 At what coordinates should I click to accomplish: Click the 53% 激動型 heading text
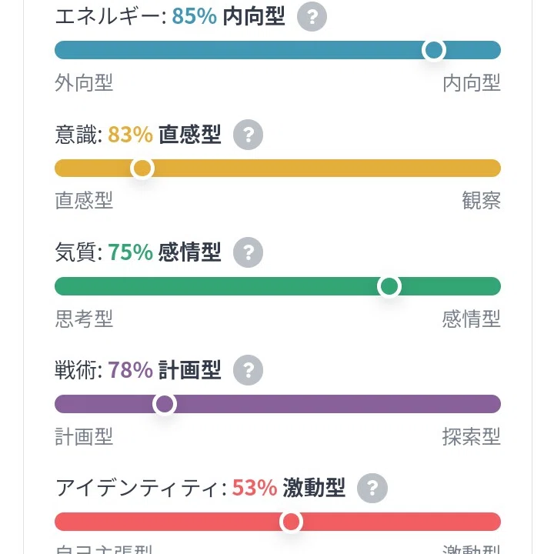point(289,488)
